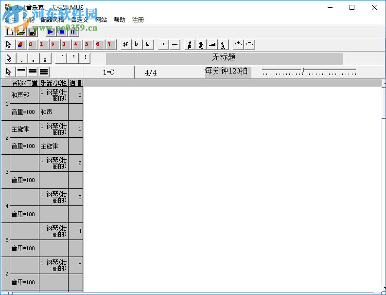Add an augmentation dot to the note
The height and width of the screenshot is (295, 386).
pos(163,45)
